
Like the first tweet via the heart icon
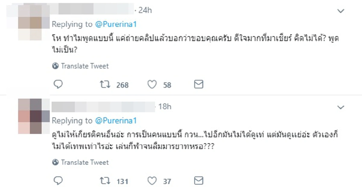coord(153,84)
